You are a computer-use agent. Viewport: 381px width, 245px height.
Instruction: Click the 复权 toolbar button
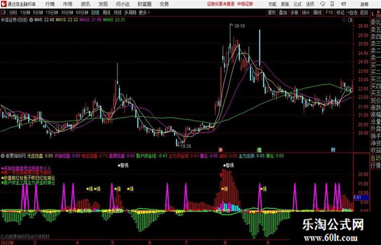(272, 12)
